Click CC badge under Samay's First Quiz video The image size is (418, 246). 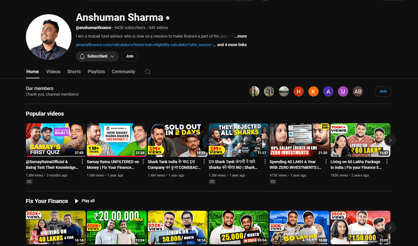29,182
